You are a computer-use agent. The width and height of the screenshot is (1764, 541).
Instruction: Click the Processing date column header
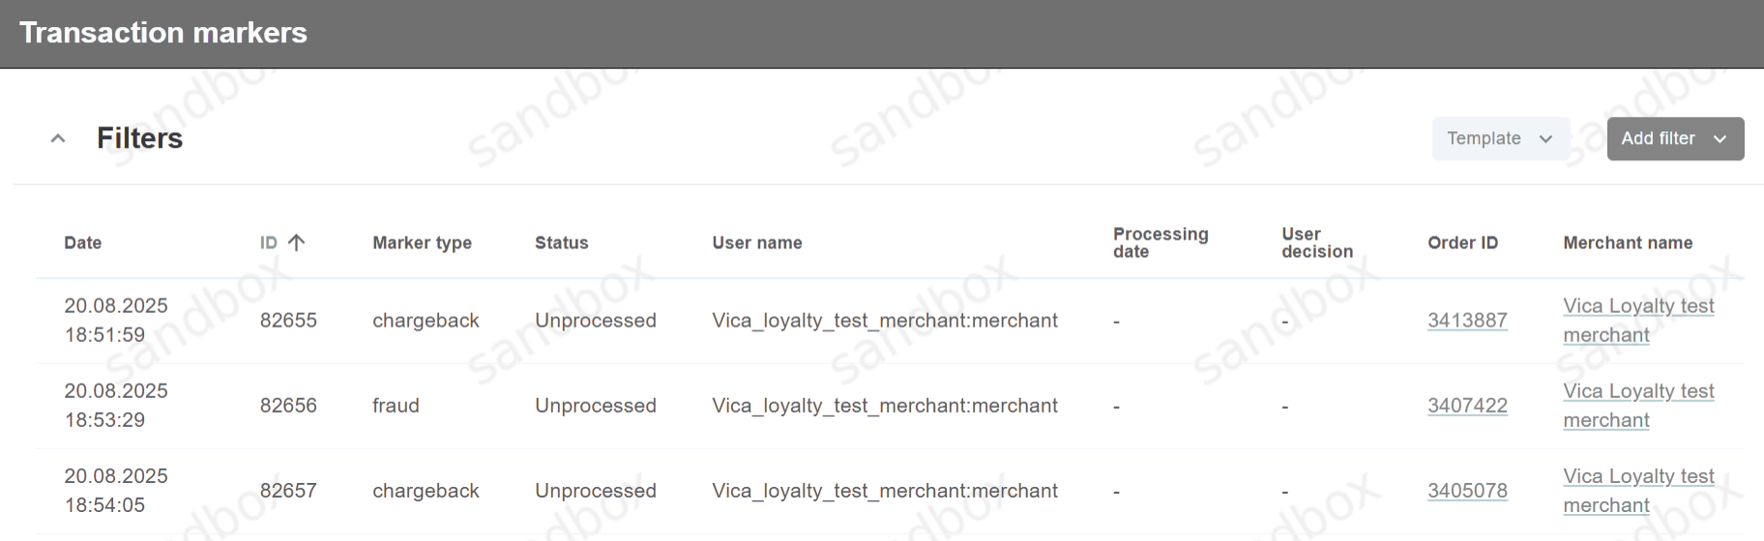[x=1160, y=242]
